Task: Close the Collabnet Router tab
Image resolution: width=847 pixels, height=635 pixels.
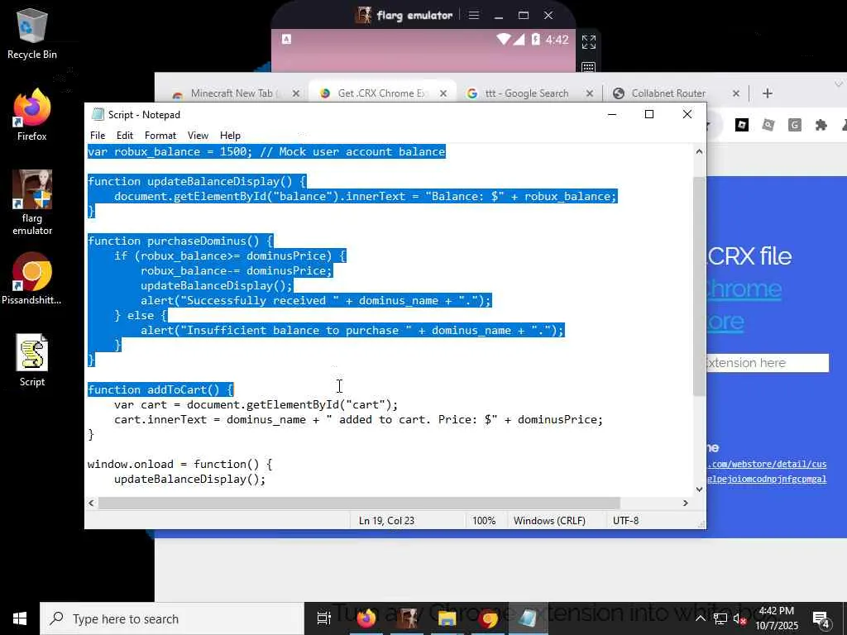Action: click(735, 93)
